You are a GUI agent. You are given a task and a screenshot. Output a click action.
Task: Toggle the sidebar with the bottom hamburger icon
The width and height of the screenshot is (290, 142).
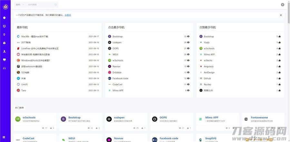coord(5,137)
